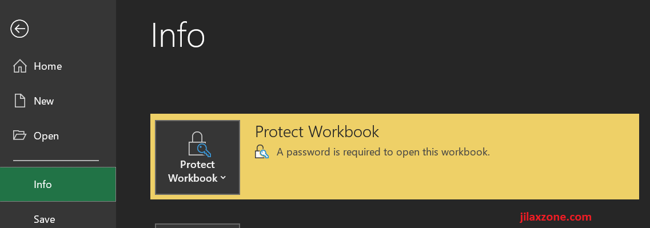Open the Protect Workbook button menu
The image size is (650, 228).
pos(197,158)
